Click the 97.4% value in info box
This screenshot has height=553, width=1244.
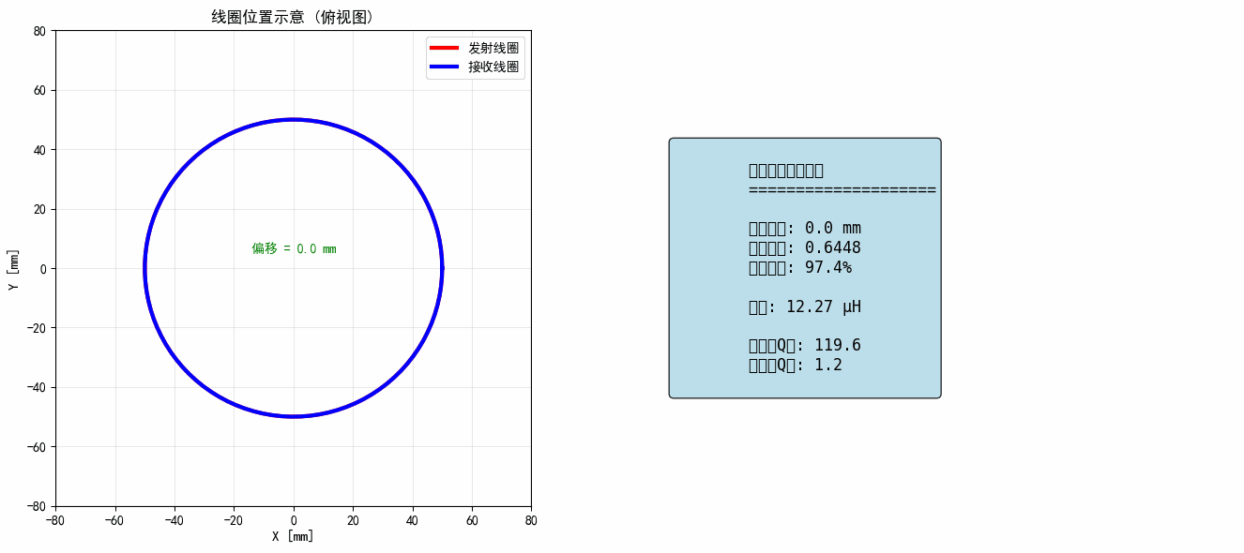coord(828,267)
